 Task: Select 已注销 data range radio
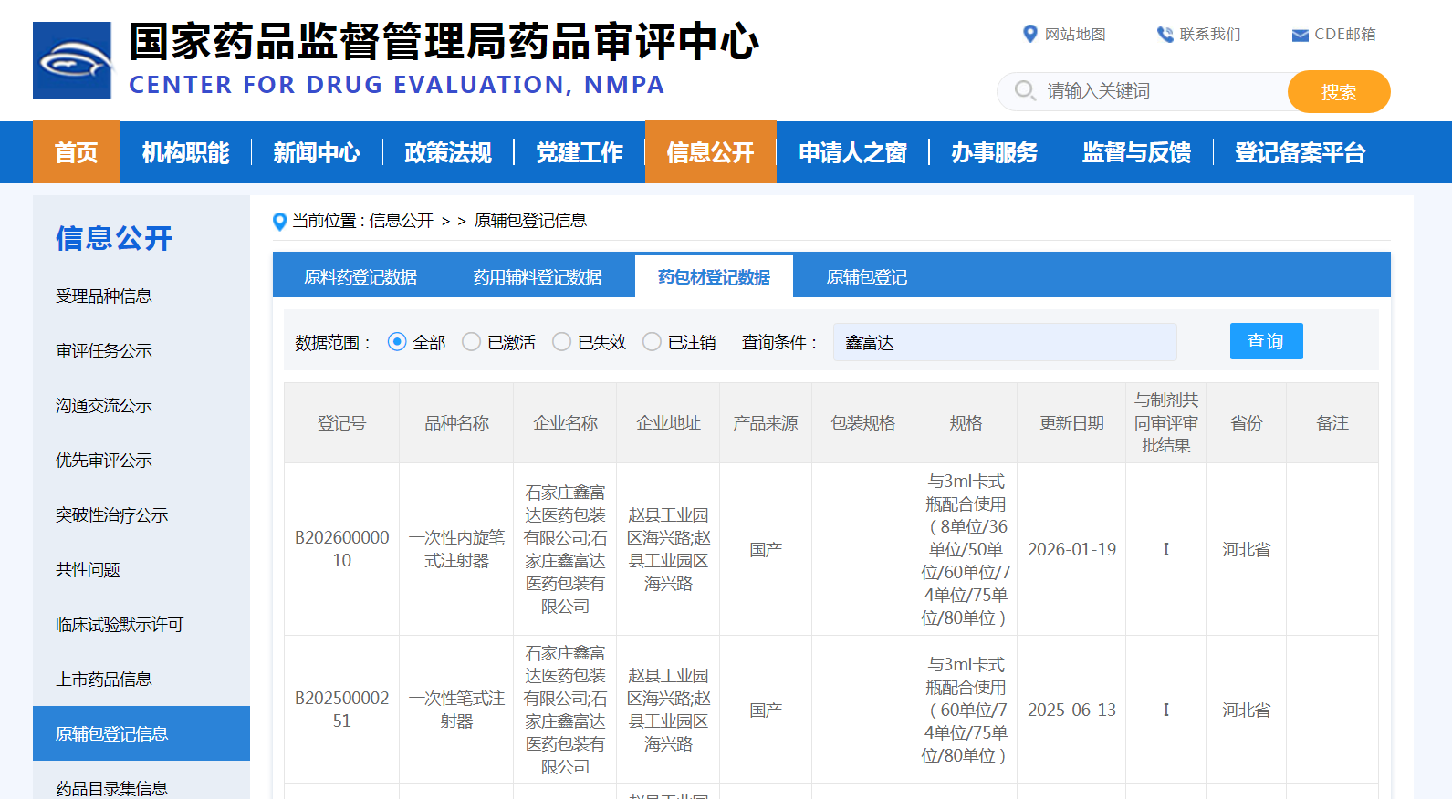pyautogui.click(x=652, y=341)
